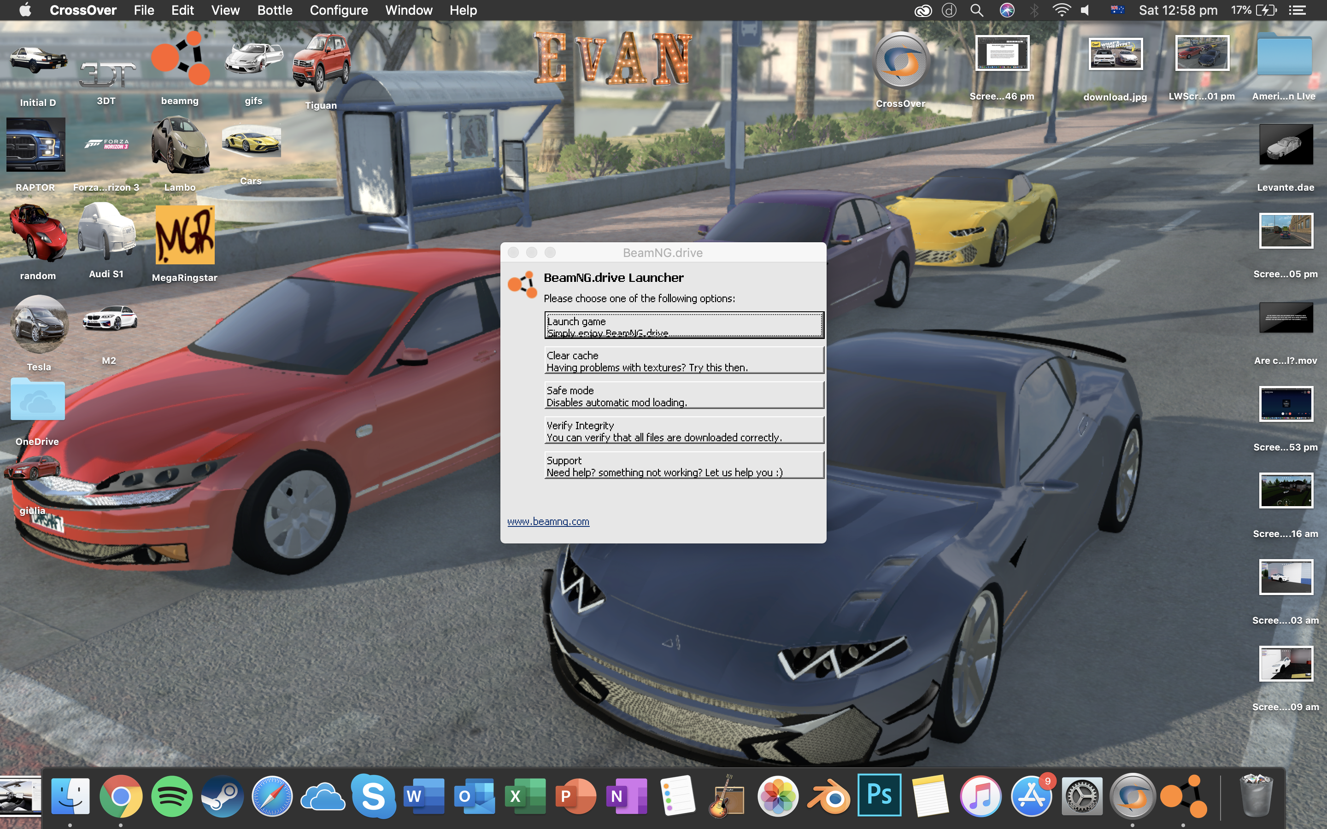Open Steam from the Dock

222,796
